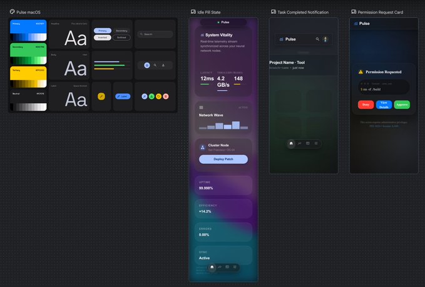
Task: Click the highlighted home icon in the design system nav pill
Action: pyautogui.click(x=147, y=65)
